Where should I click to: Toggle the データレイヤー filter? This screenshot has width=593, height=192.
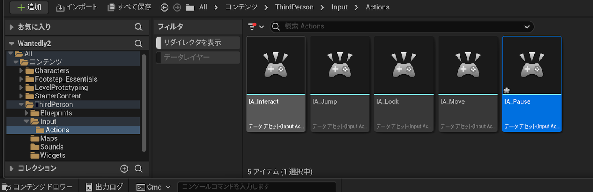coord(198,58)
